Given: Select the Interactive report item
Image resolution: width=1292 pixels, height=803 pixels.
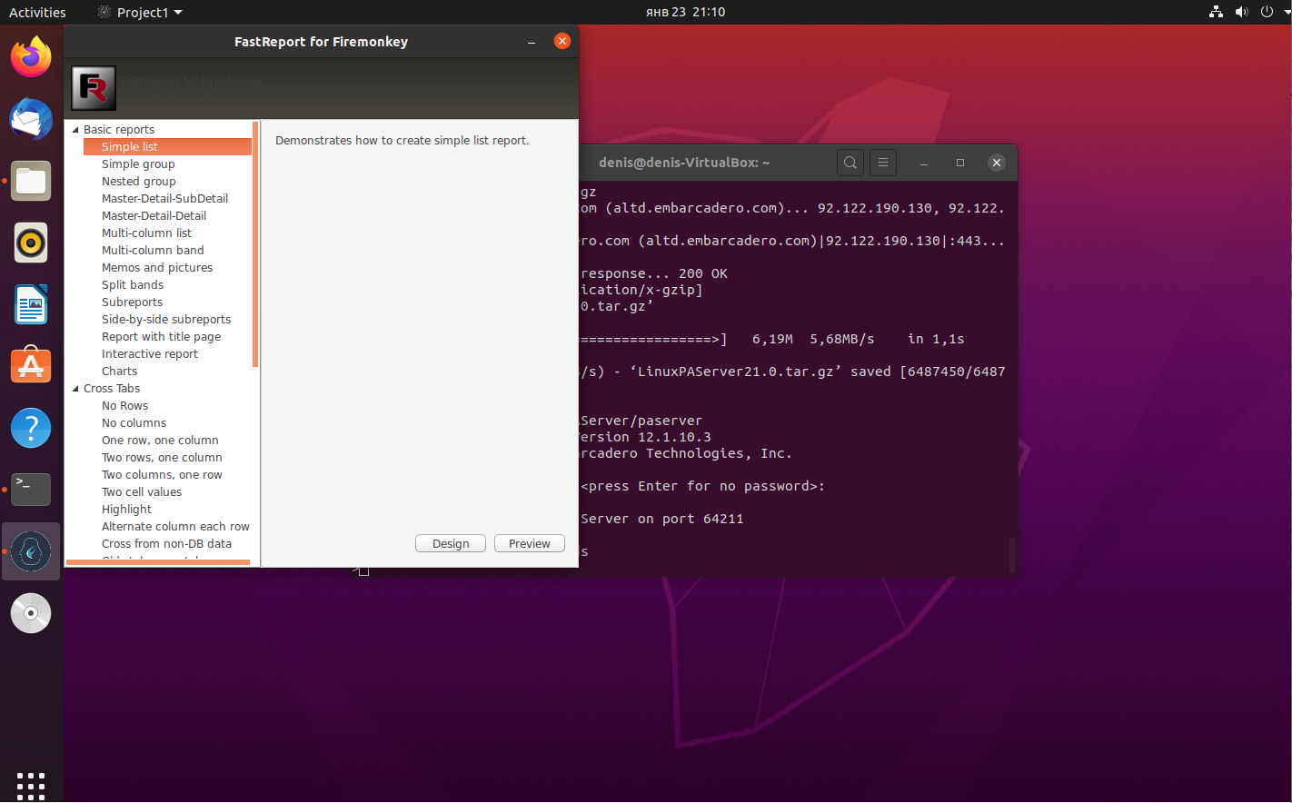Looking at the screenshot, I should (149, 354).
